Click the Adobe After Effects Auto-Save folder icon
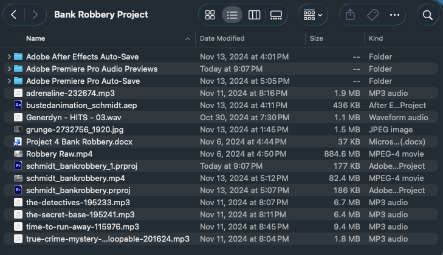Image resolution: width=443 pixels, height=255 pixels. [18, 56]
